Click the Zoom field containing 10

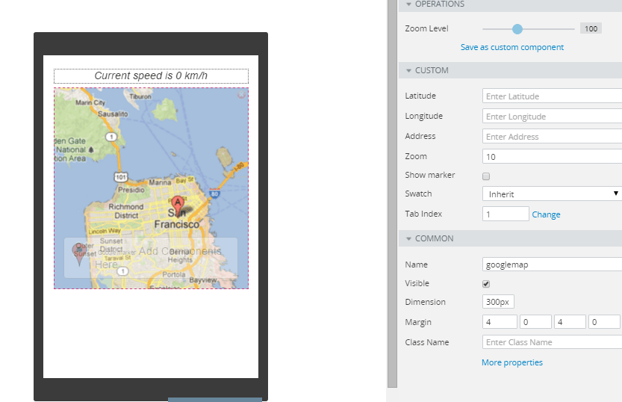click(x=553, y=157)
